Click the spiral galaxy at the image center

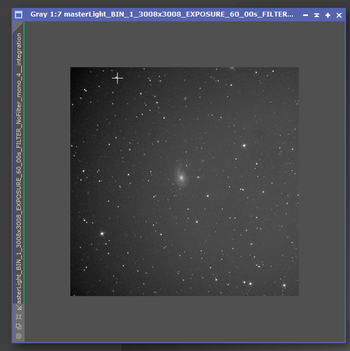(181, 177)
